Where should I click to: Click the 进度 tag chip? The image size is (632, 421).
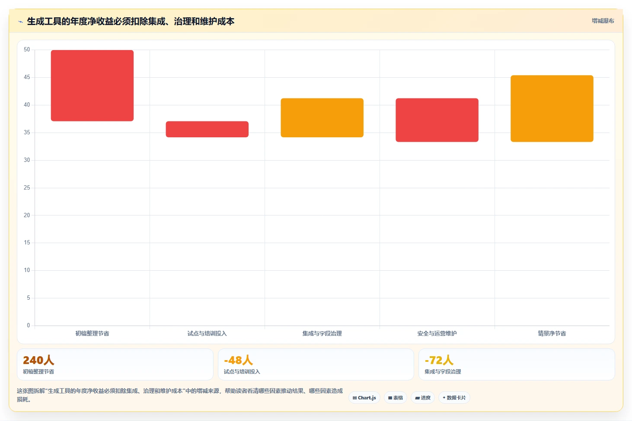423,398
